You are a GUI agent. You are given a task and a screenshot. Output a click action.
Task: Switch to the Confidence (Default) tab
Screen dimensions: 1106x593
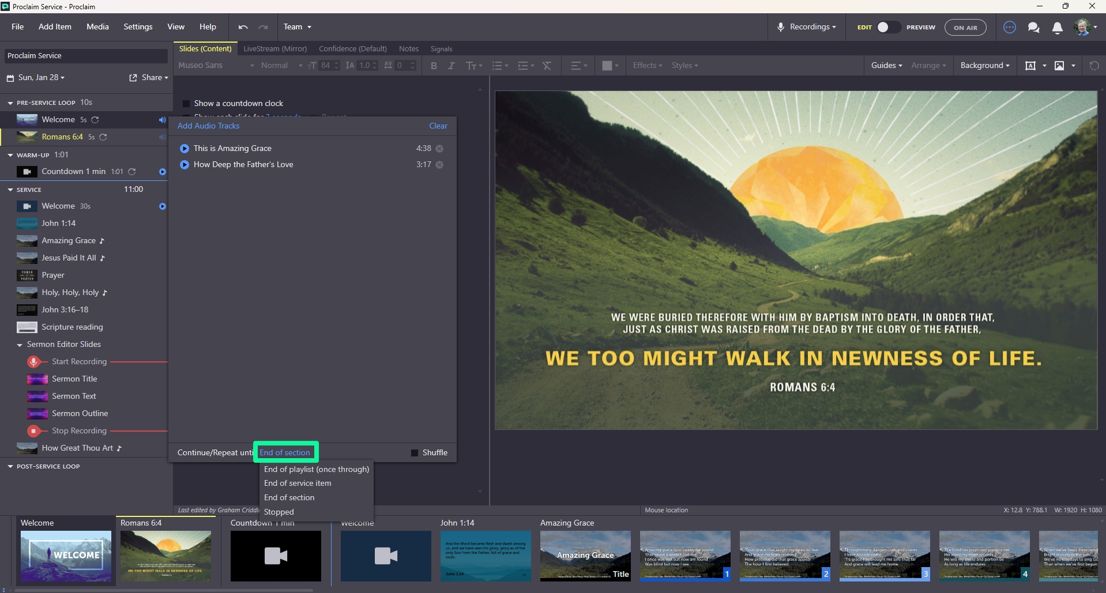(x=352, y=49)
